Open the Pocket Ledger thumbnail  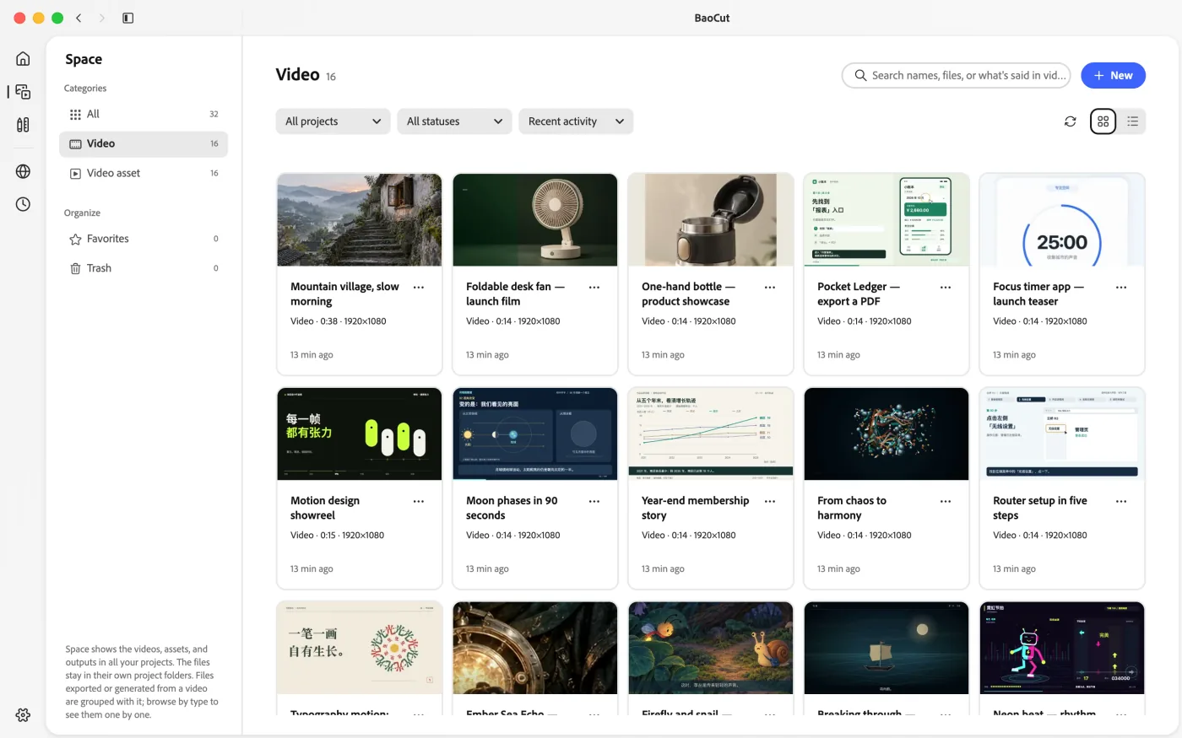(x=886, y=220)
